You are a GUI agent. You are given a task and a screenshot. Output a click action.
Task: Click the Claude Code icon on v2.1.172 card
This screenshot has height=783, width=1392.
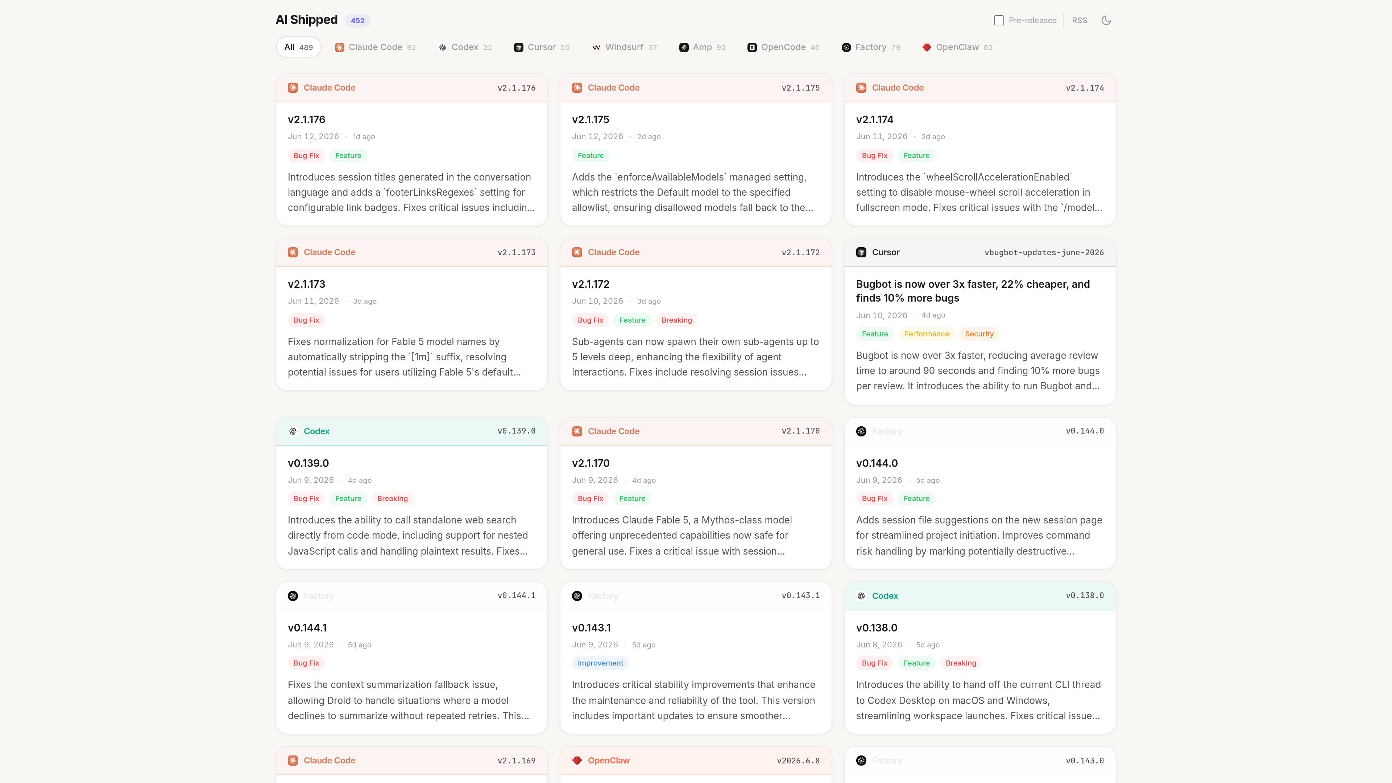pyautogui.click(x=577, y=252)
